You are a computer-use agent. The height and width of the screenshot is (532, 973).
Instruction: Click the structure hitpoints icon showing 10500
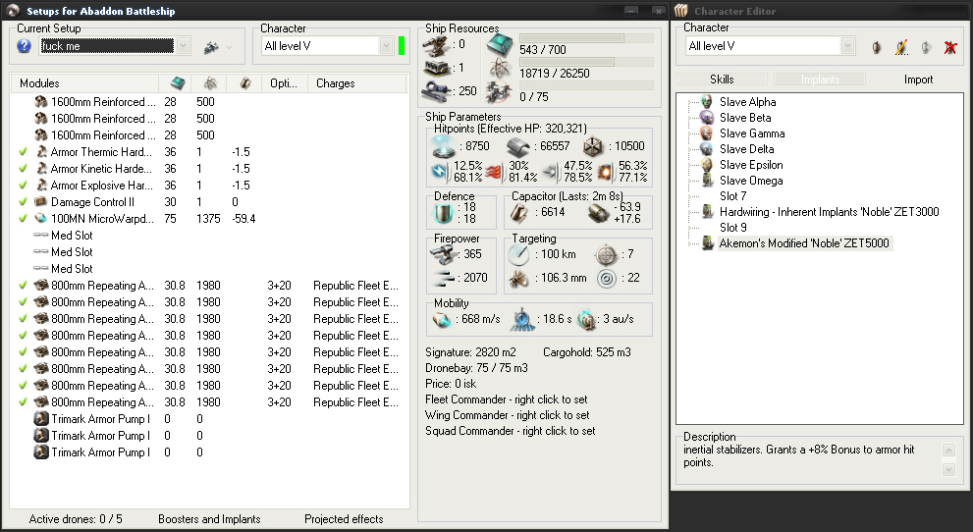click(593, 147)
